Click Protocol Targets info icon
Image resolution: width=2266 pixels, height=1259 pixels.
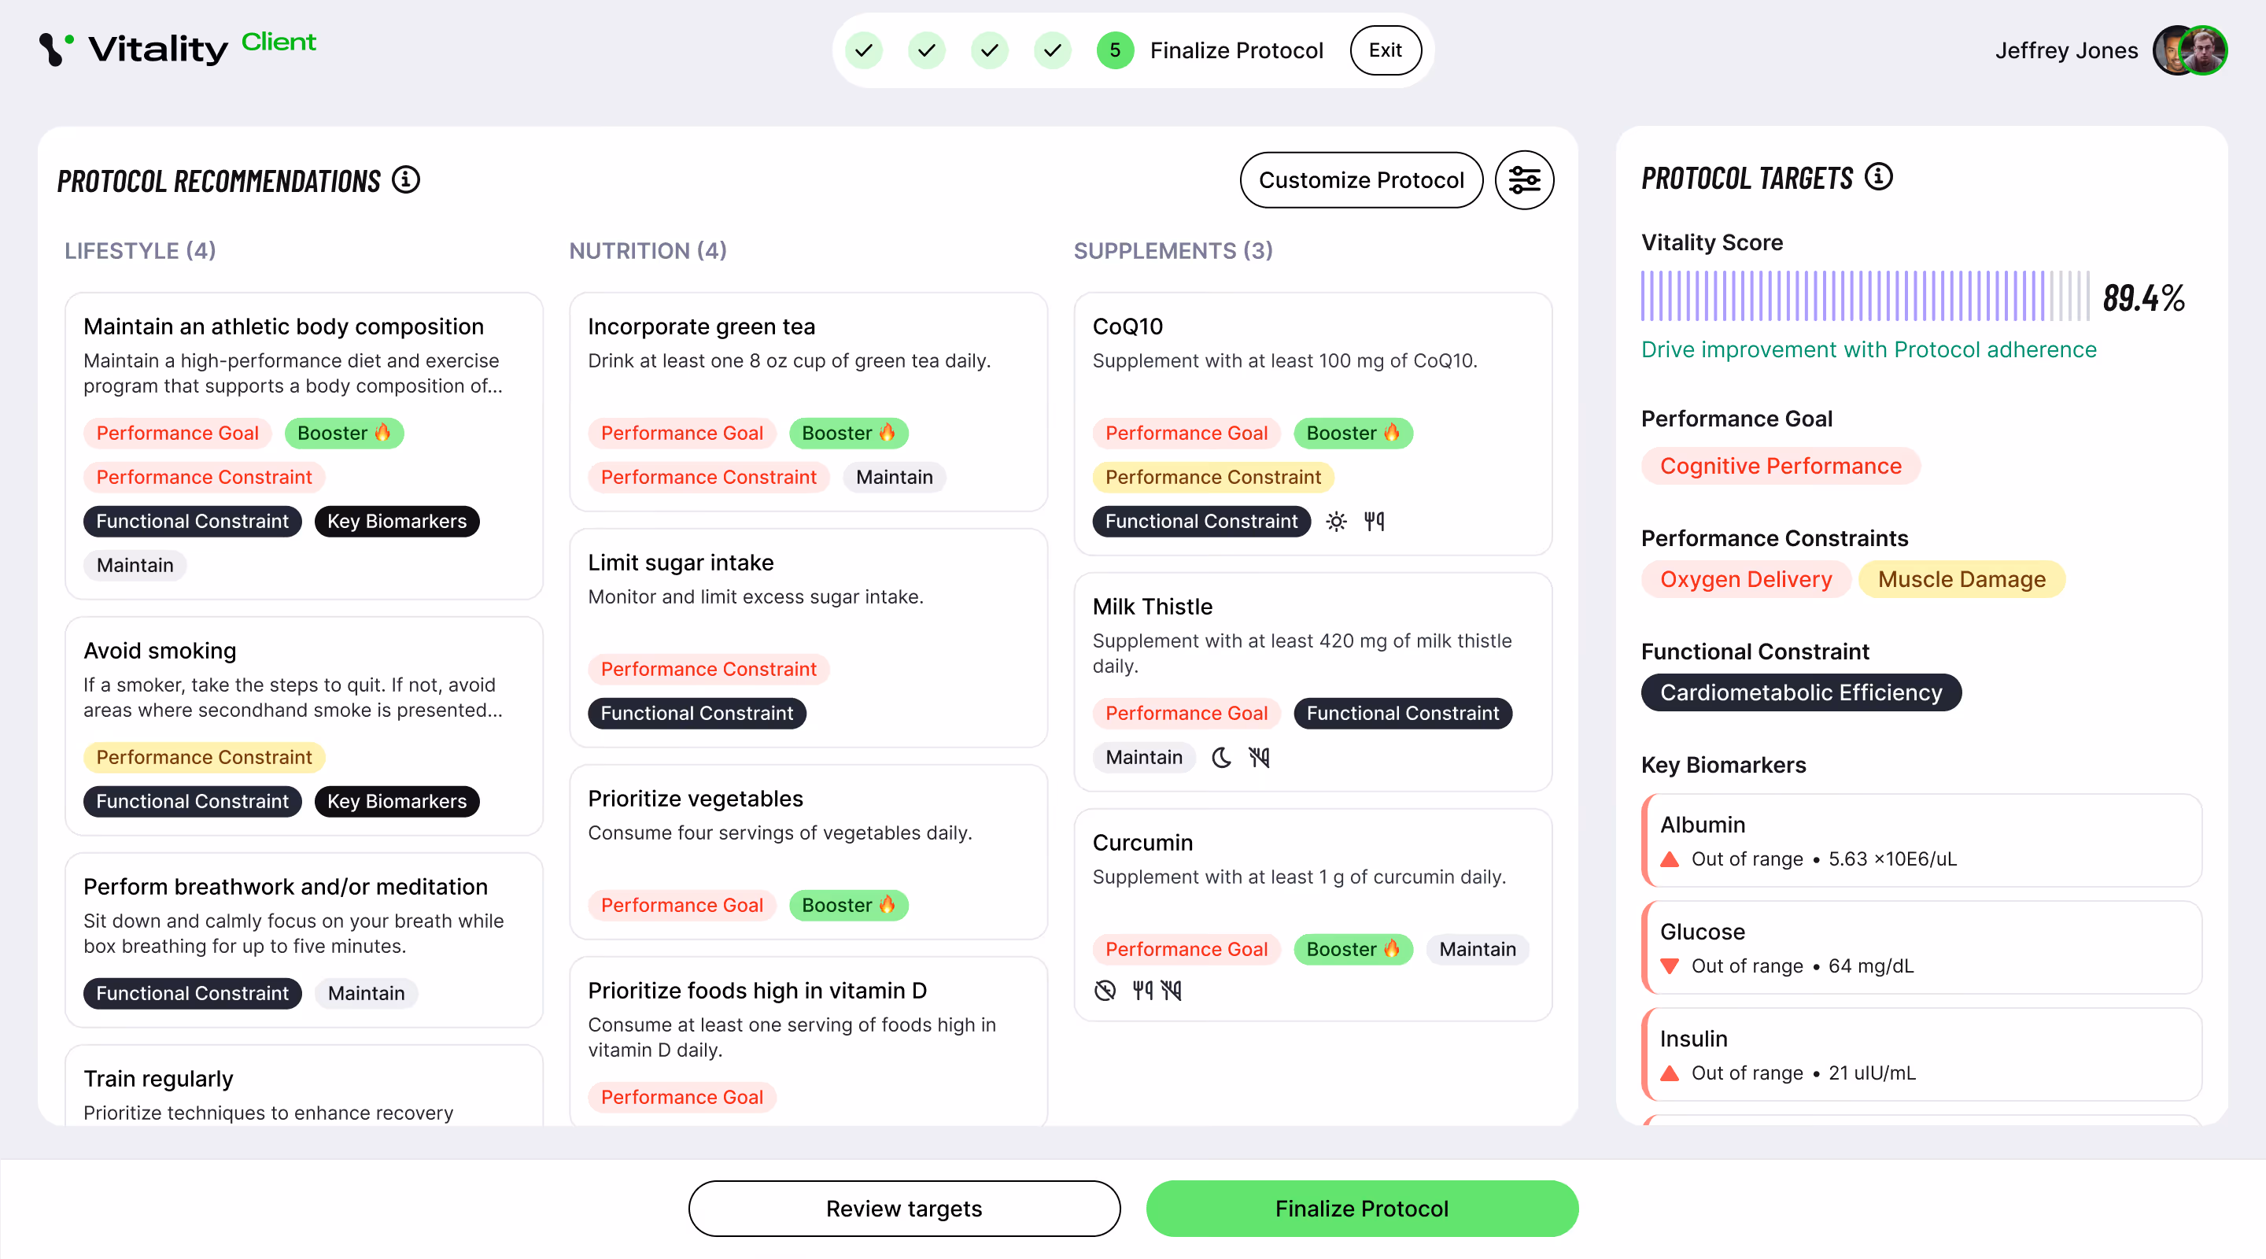(1878, 177)
